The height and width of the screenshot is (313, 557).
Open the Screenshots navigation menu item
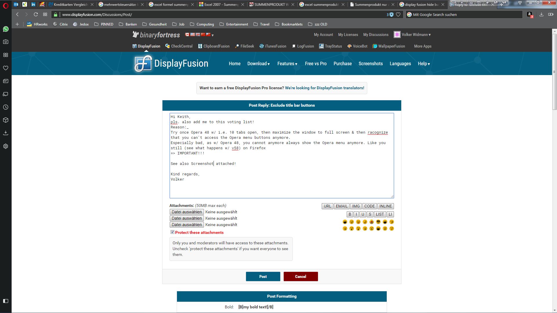[x=370, y=64]
